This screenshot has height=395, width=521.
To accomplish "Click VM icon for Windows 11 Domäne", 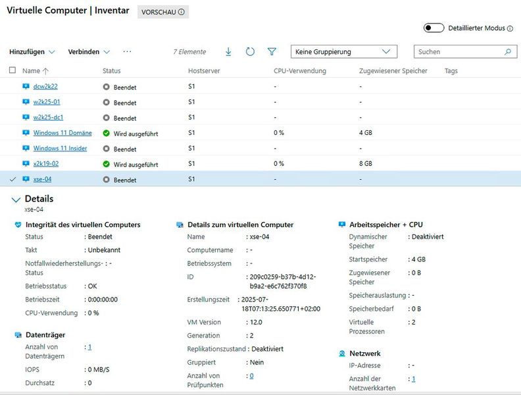I will coord(26,133).
